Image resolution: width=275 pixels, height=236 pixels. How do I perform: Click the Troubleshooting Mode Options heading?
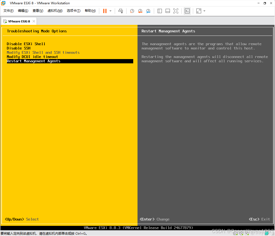point(37,31)
